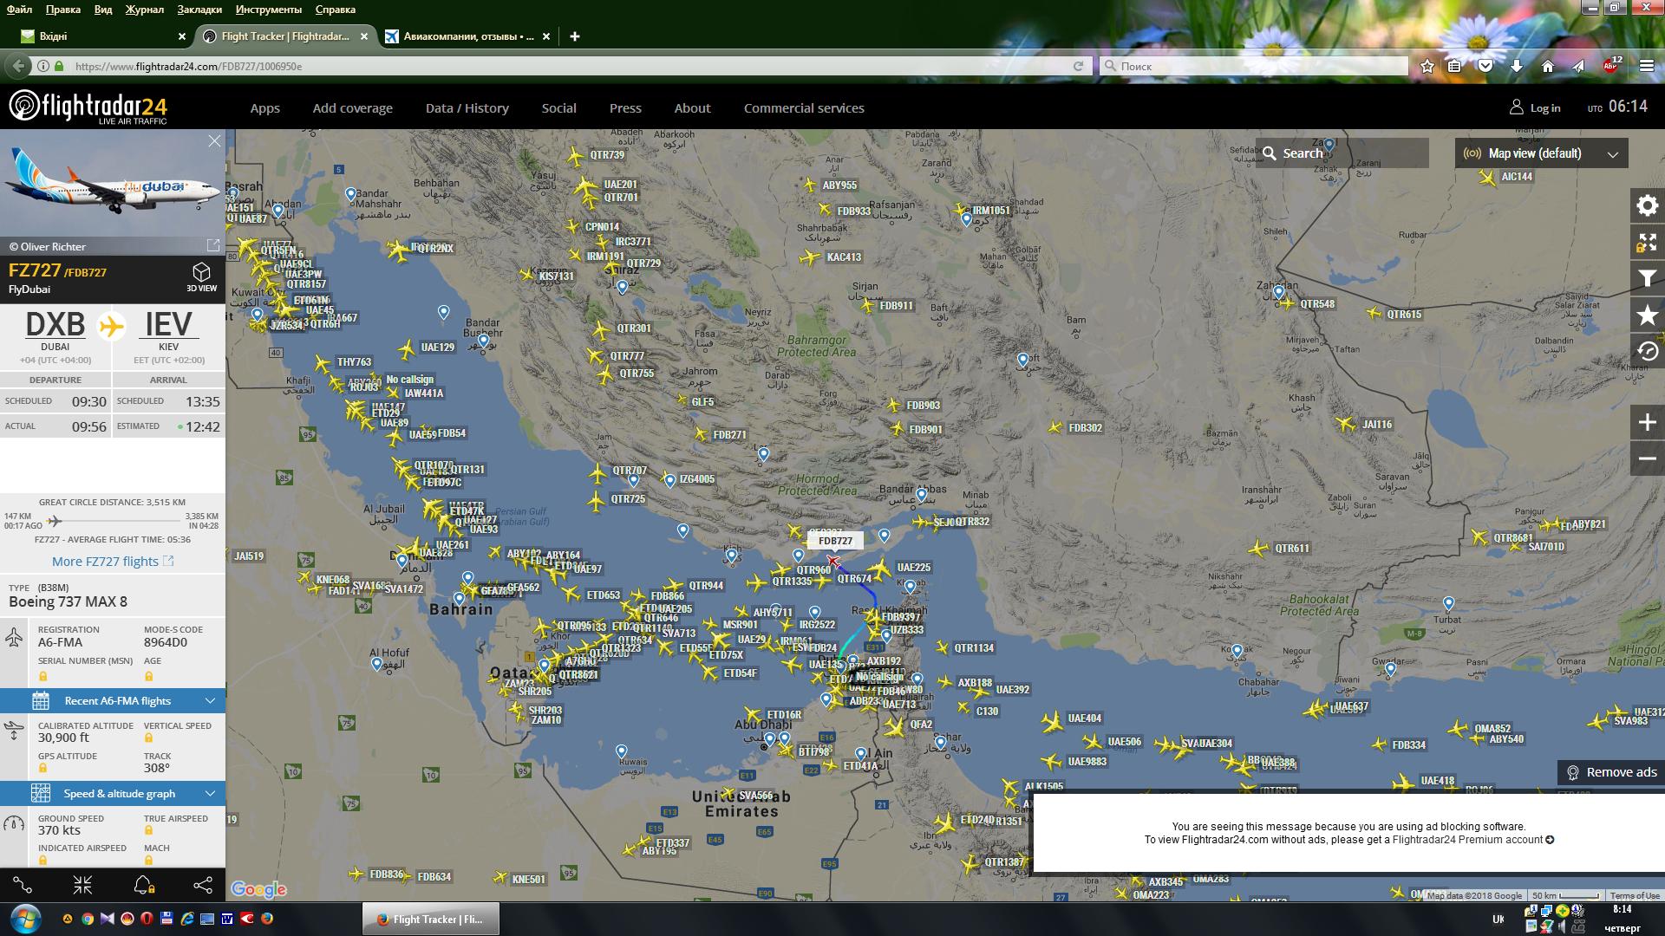Screen dimensions: 1665x936
Task: Open bookmarks star icon on map
Action: click(1647, 315)
